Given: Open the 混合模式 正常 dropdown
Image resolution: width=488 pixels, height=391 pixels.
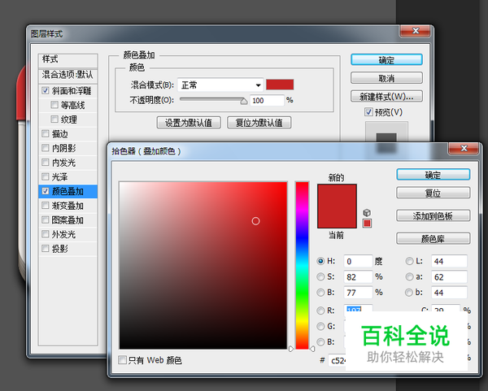Looking at the screenshot, I should pyautogui.click(x=220, y=85).
